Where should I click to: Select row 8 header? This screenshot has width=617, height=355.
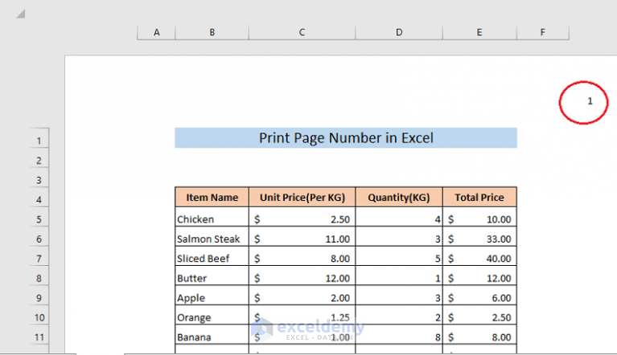(x=39, y=275)
